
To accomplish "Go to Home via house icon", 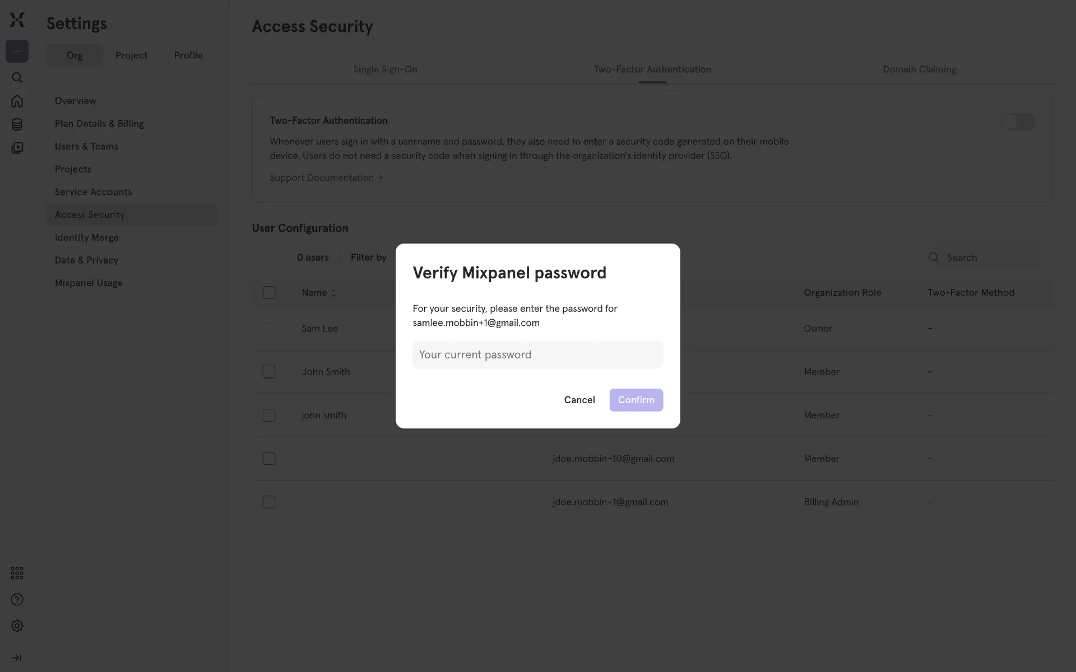I will click(x=17, y=101).
